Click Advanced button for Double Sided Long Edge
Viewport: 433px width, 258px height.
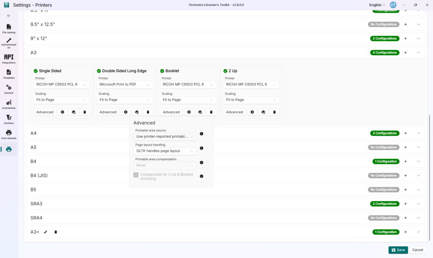[108, 112]
